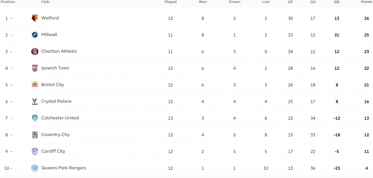373x178 pixels.
Task: Click Millwall's green up-movement arrow
Action: click(11, 35)
